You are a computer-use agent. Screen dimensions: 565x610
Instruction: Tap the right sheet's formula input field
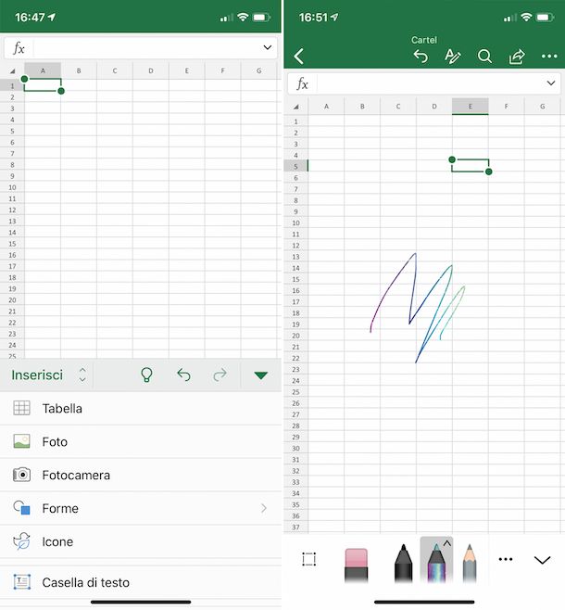coord(431,83)
